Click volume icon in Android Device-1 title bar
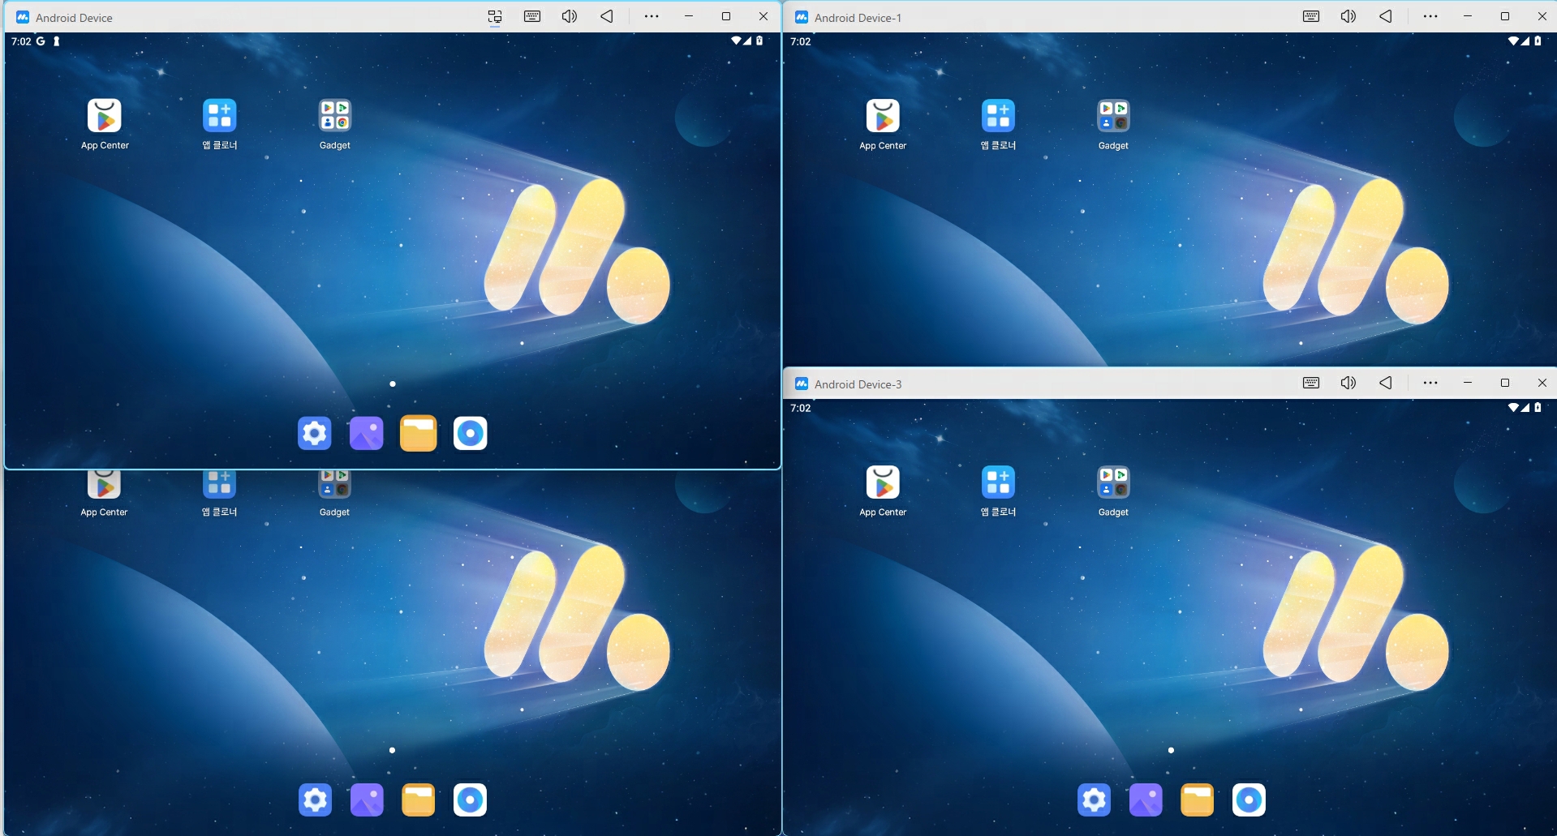This screenshot has width=1557, height=836. (1348, 16)
